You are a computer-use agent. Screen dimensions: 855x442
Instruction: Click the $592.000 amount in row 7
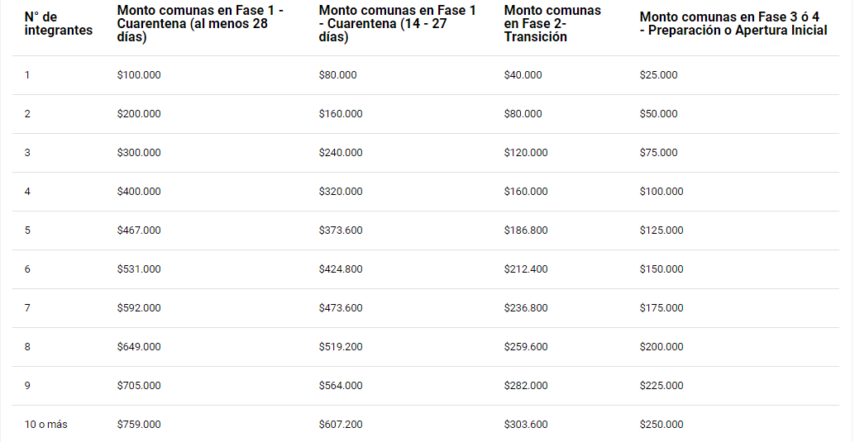coord(139,308)
